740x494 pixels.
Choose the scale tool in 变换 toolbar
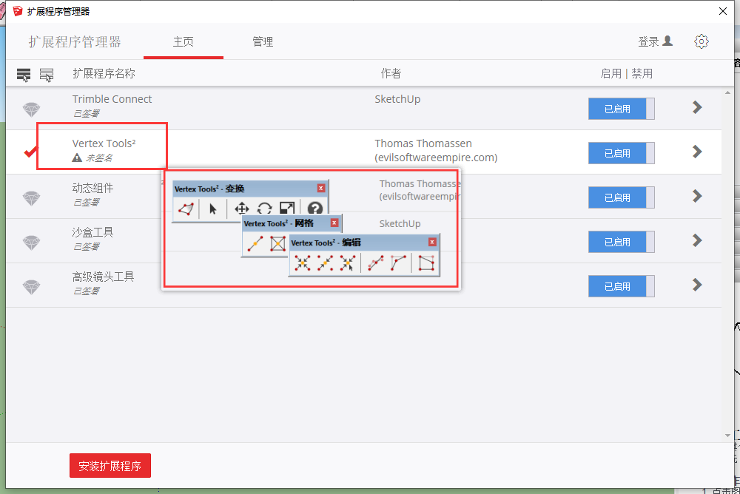point(287,208)
